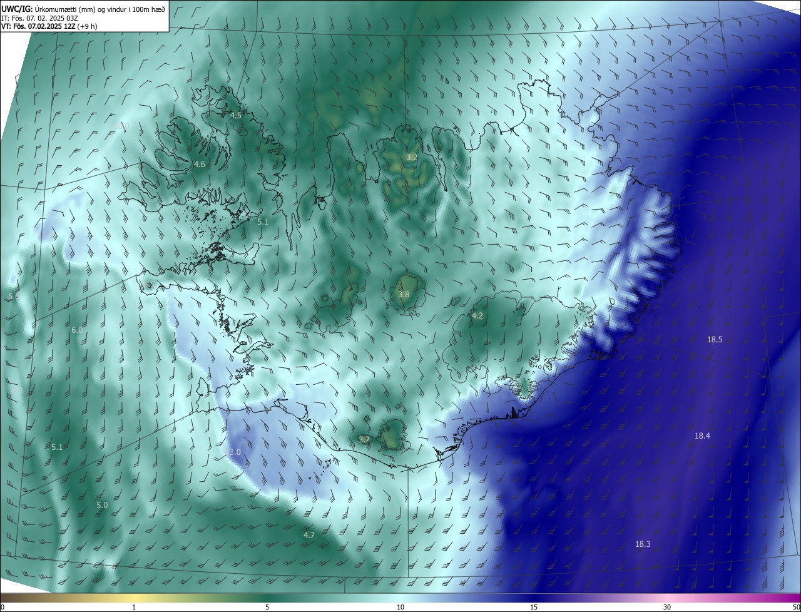Click the 18.4 value label over the sea
Screen dimensions: 801x612
click(702, 436)
